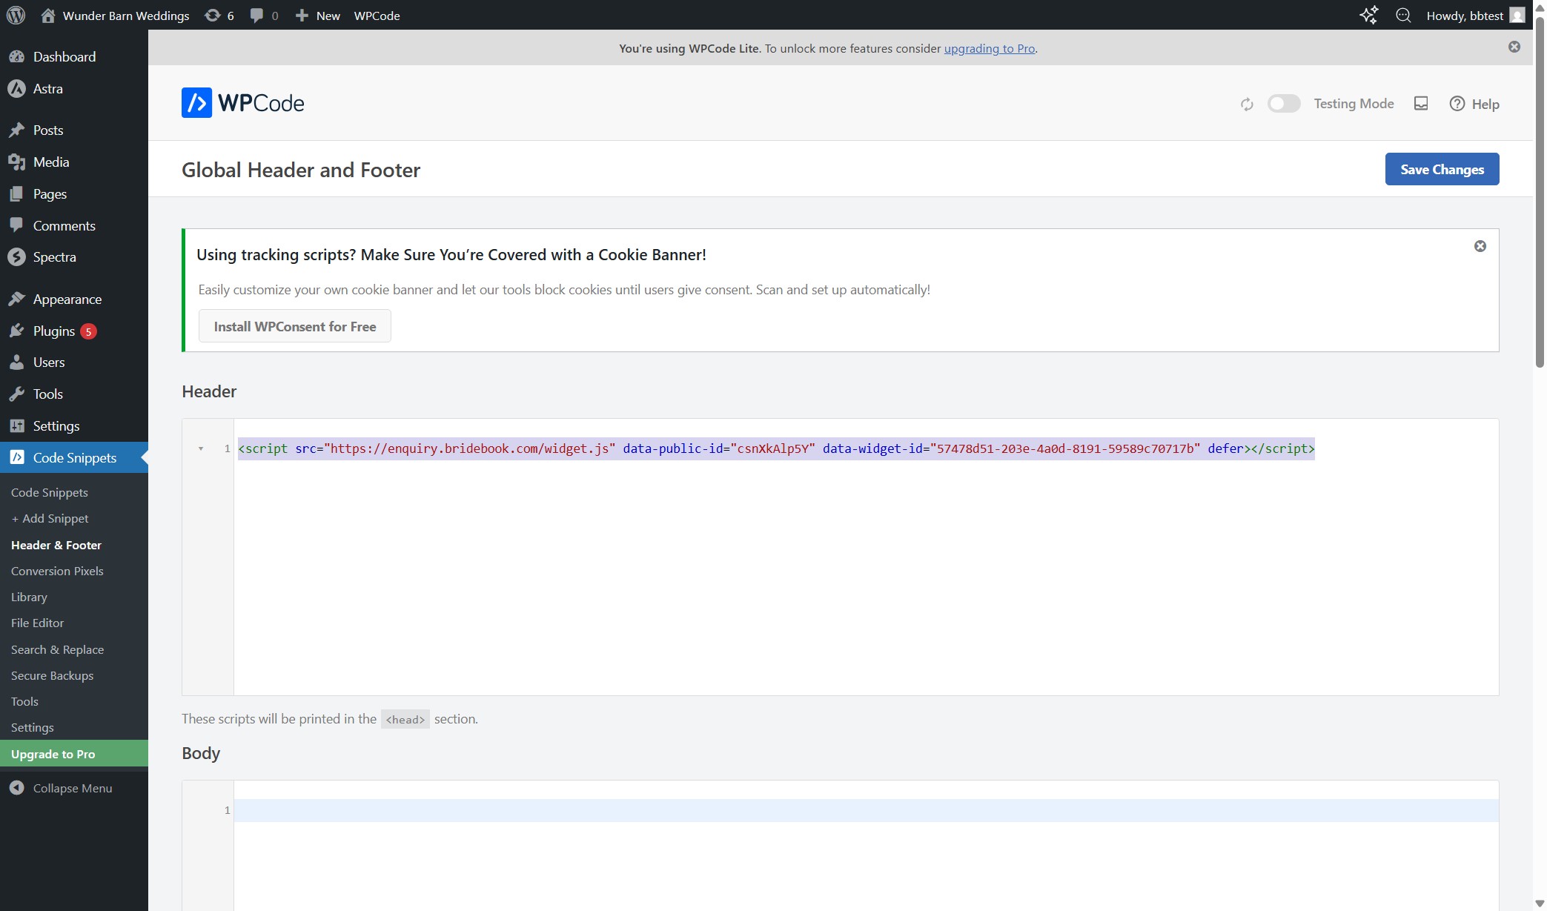Open Help panel
This screenshot has height=911, width=1547.
pos(1474,104)
